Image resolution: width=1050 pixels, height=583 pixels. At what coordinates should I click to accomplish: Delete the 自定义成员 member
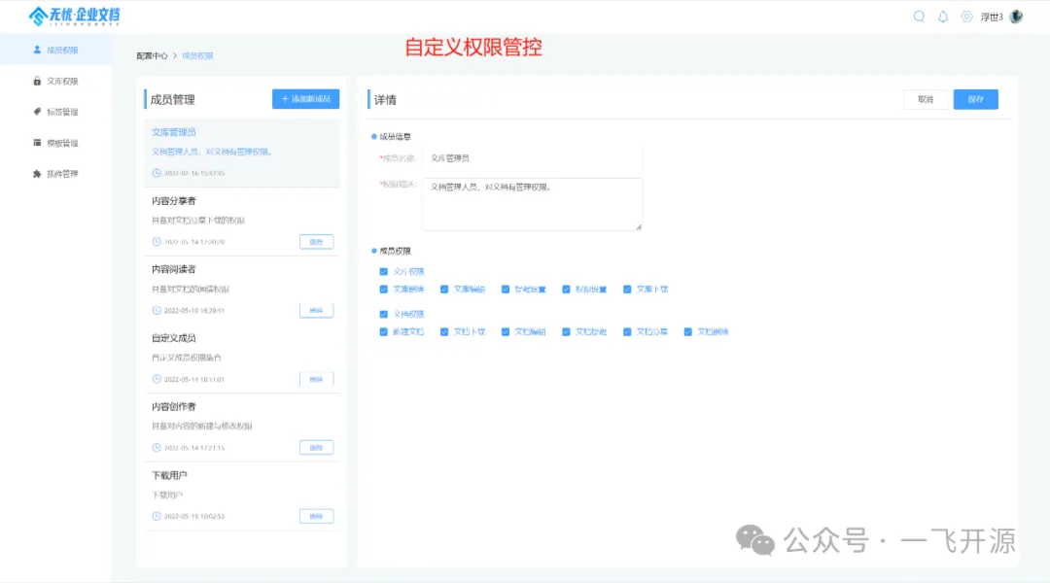coord(316,379)
